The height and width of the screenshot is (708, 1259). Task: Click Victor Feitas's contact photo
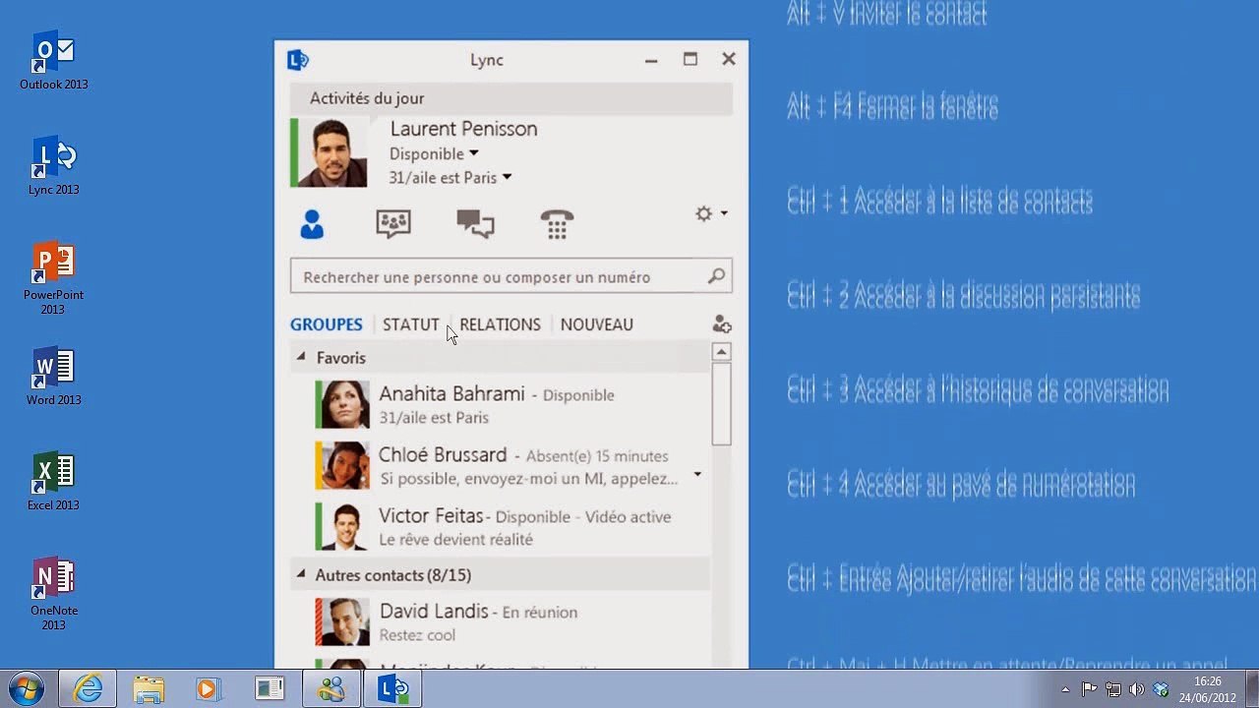(345, 526)
